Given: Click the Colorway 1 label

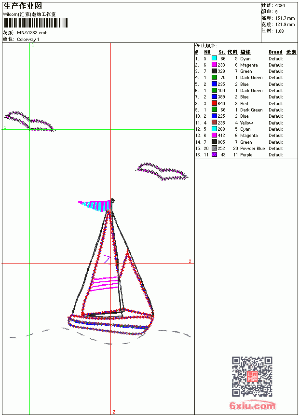Looking at the screenshot, I should 28,40.
